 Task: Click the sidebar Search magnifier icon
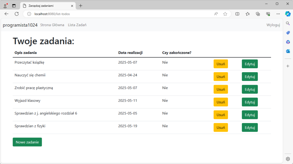[288, 23]
